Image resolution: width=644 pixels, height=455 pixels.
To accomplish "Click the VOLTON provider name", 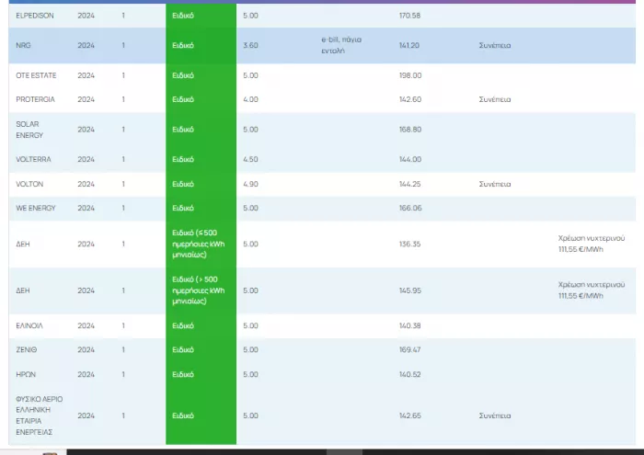I will pos(29,184).
